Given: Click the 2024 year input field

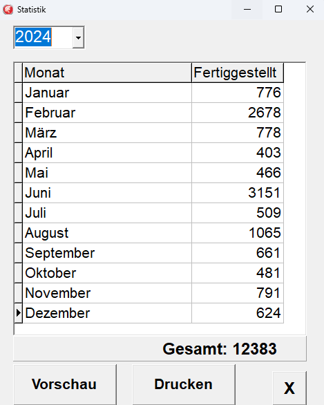Looking at the screenshot, I should (x=43, y=37).
